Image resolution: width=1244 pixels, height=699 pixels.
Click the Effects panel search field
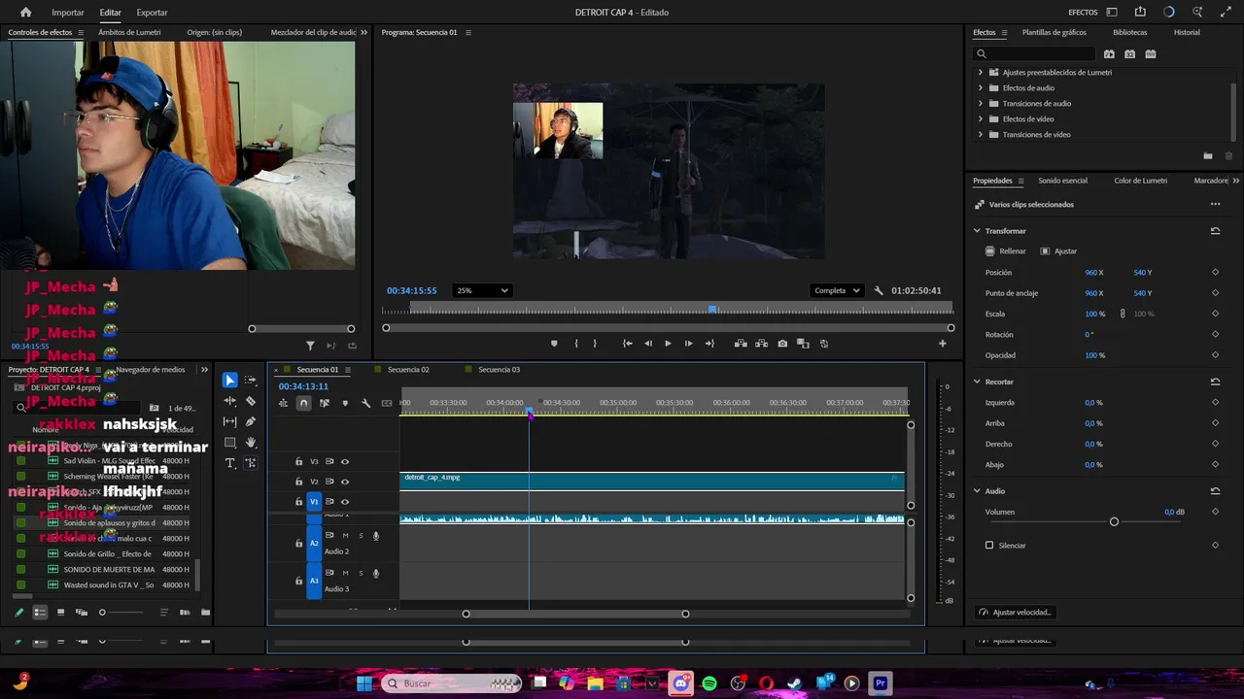1035,54
